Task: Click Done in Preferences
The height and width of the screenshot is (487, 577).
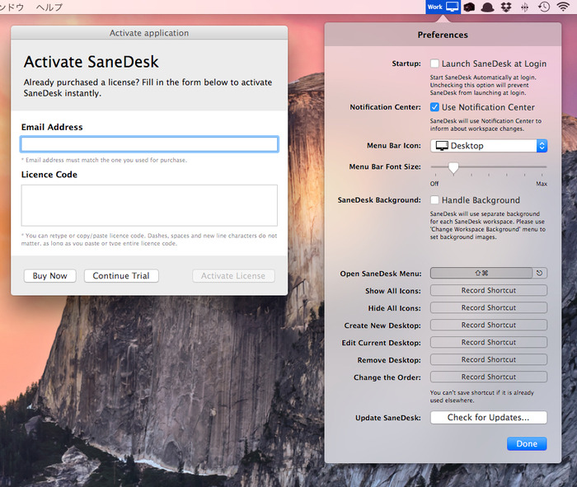Action: point(527,443)
